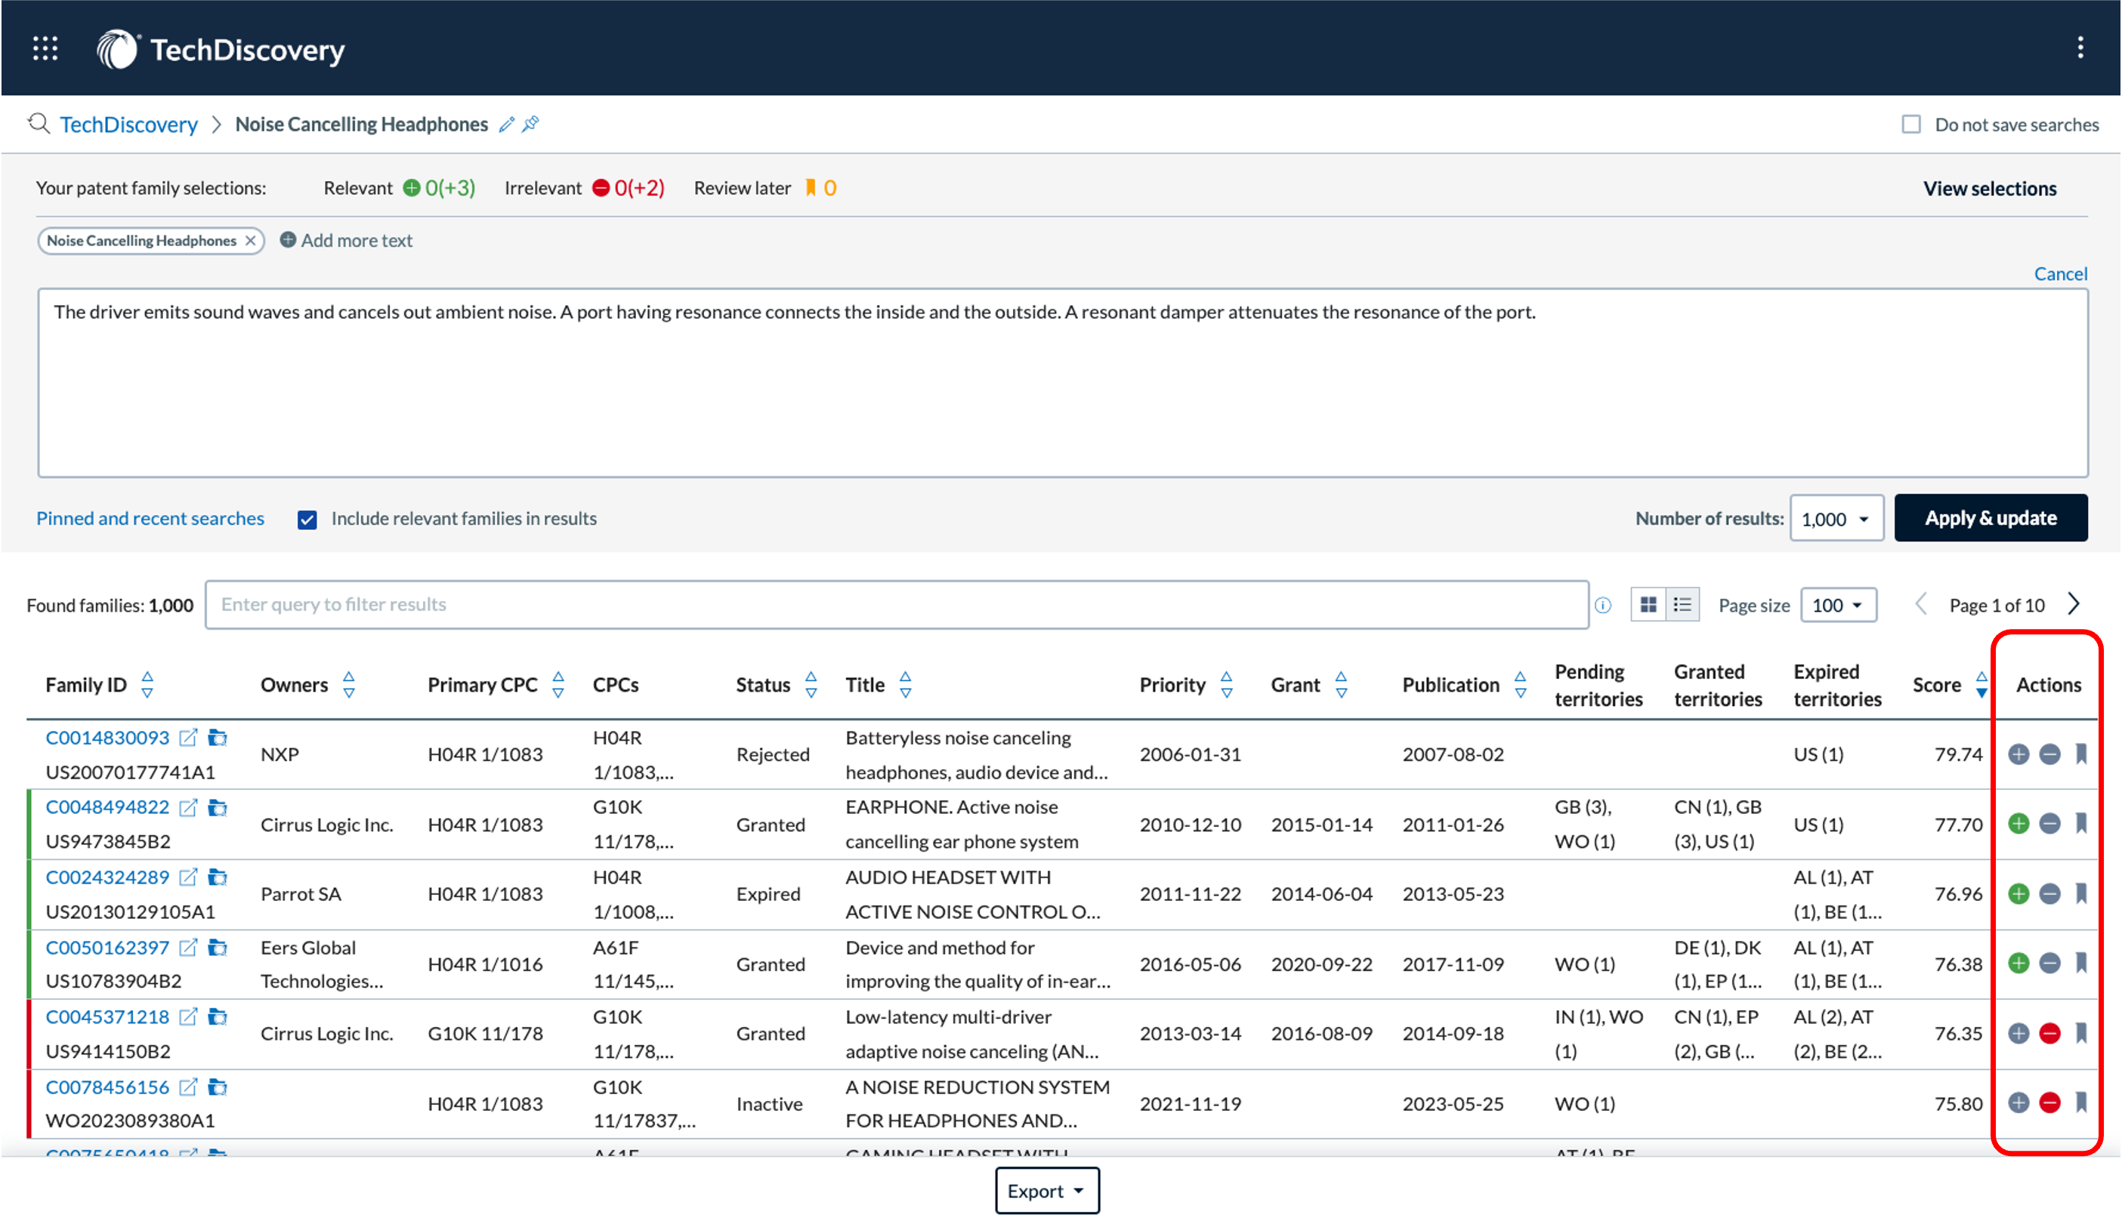Open the Export dropdown
Screen dimensions: 2122x1218
click(x=1046, y=1190)
